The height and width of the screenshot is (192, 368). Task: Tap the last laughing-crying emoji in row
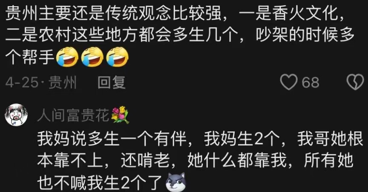coord(118,57)
